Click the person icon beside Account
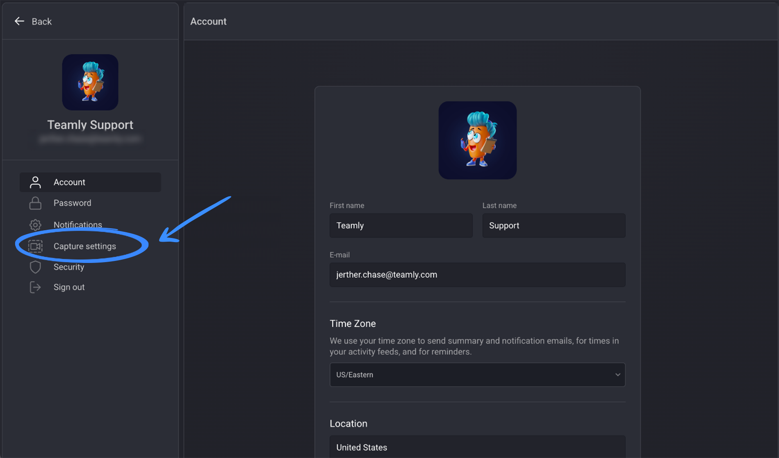 coord(35,182)
